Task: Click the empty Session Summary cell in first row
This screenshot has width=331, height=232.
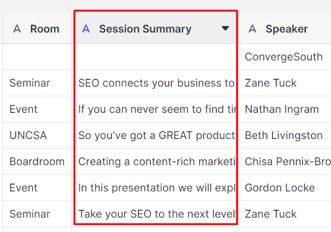Action: [156, 57]
